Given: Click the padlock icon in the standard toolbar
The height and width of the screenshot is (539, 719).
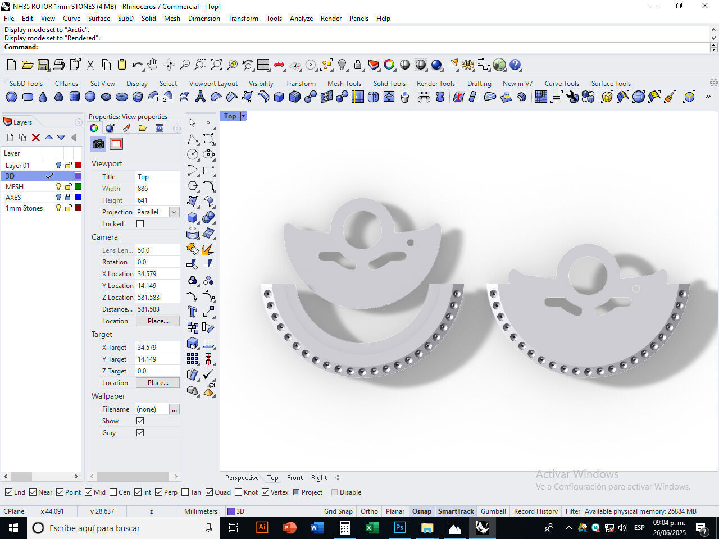Looking at the screenshot, I should [358, 65].
